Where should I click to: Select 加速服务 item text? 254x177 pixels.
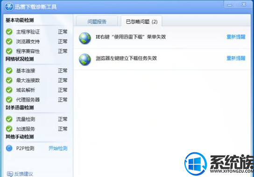tap(26, 129)
